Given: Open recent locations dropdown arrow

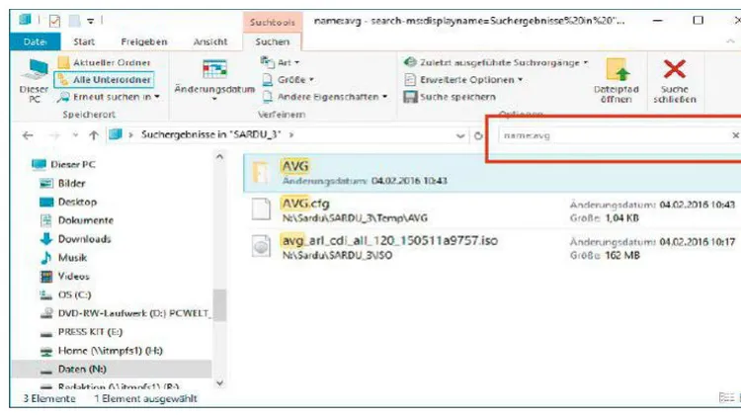Looking at the screenshot, I should pos(75,135).
